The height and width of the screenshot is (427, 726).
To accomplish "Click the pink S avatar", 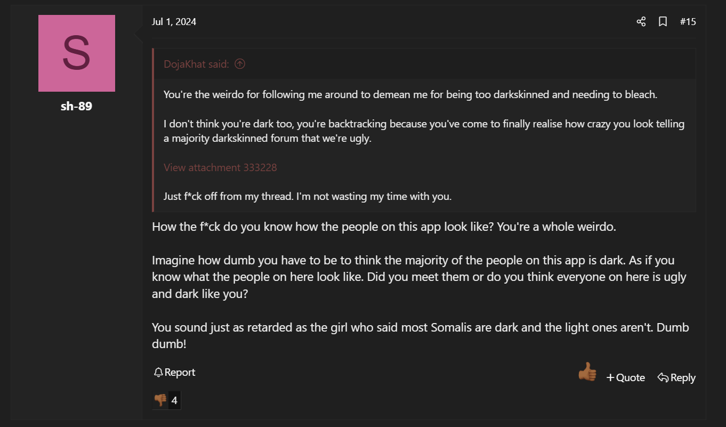I will pyautogui.click(x=77, y=53).
